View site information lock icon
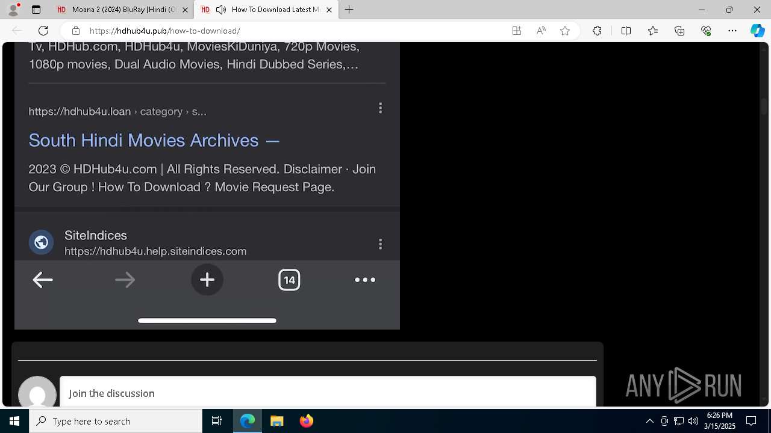This screenshot has width=771, height=433. (x=76, y=31)
